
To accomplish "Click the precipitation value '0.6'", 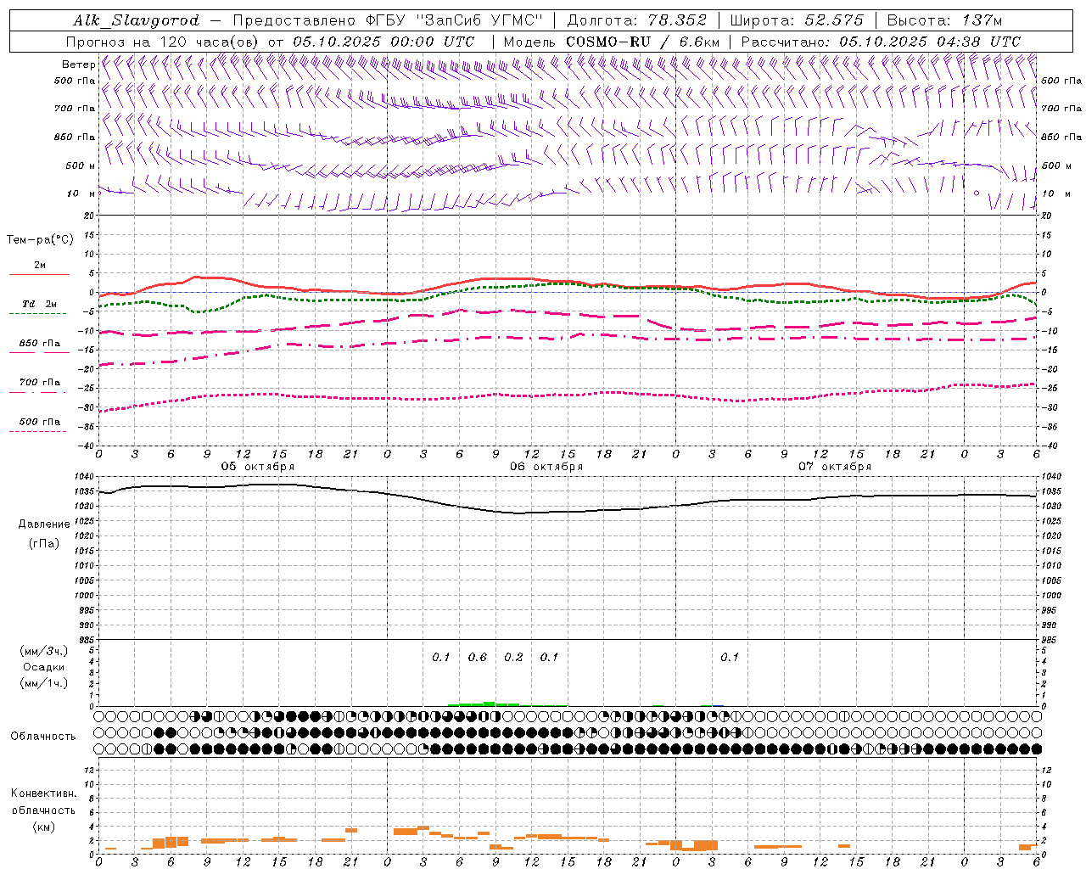I will [x=478, y=658].
